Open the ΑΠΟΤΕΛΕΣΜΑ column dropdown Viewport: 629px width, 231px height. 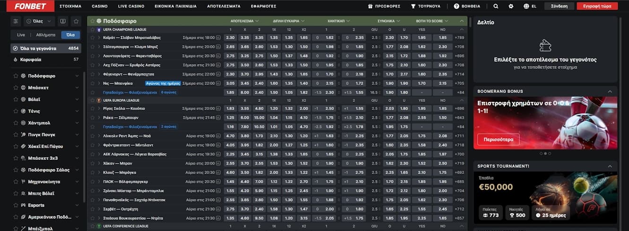coord(245,21)
